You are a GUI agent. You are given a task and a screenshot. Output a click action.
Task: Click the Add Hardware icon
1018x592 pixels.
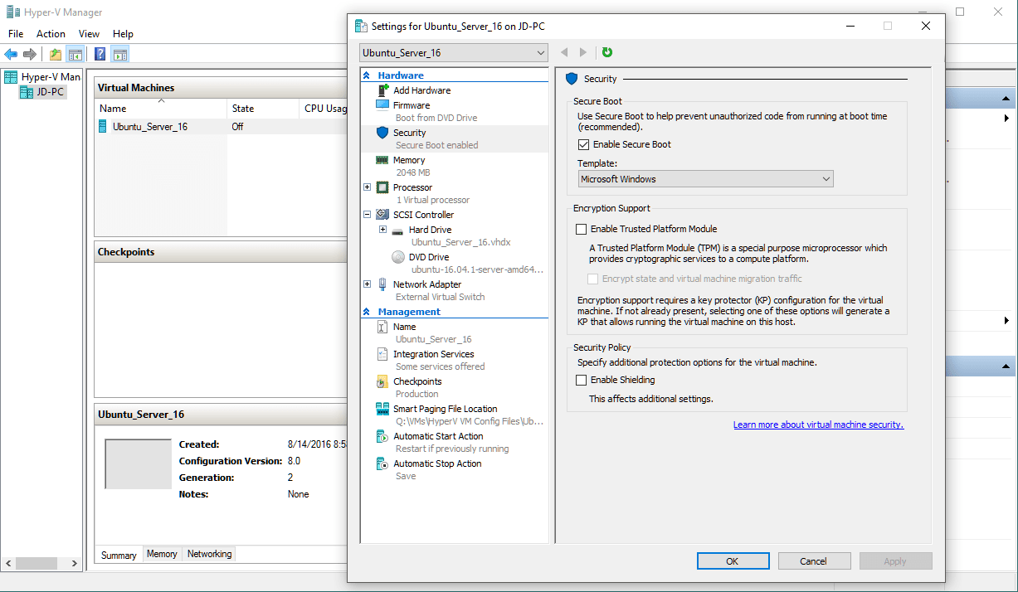[383, 90]
